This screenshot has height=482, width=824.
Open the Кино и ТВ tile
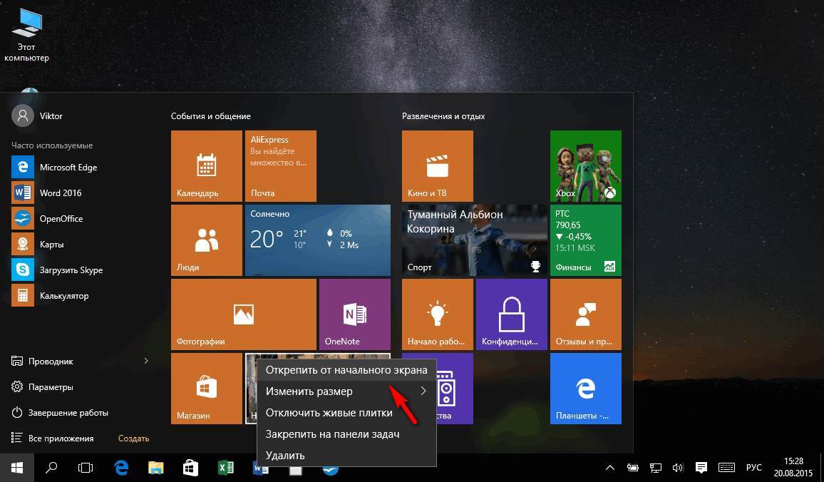click(437, 166)
